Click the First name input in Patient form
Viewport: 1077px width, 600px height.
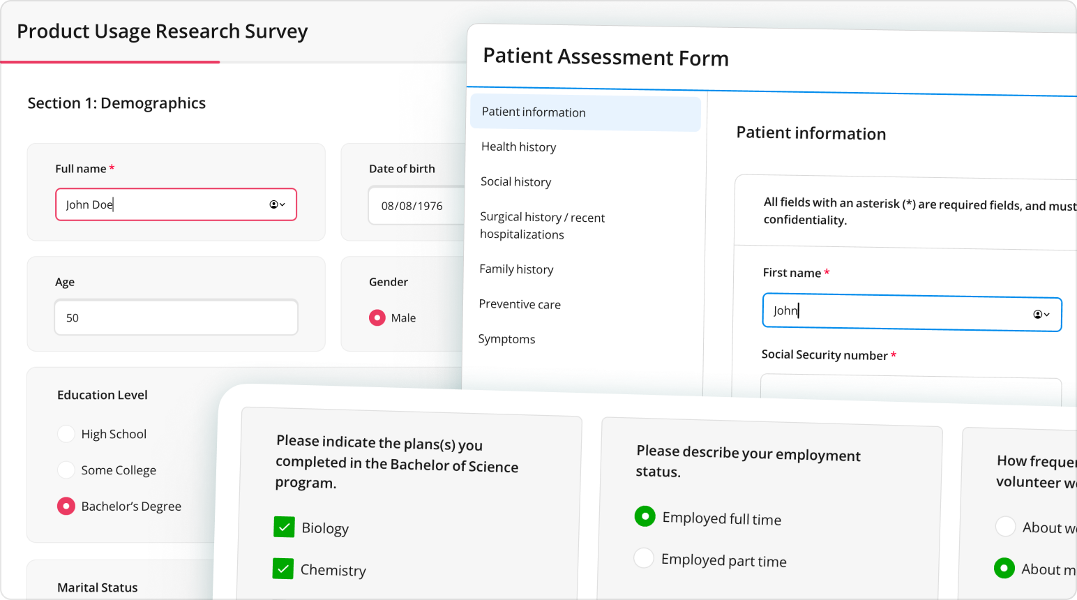pyautogui.click(x=912, y=313)
